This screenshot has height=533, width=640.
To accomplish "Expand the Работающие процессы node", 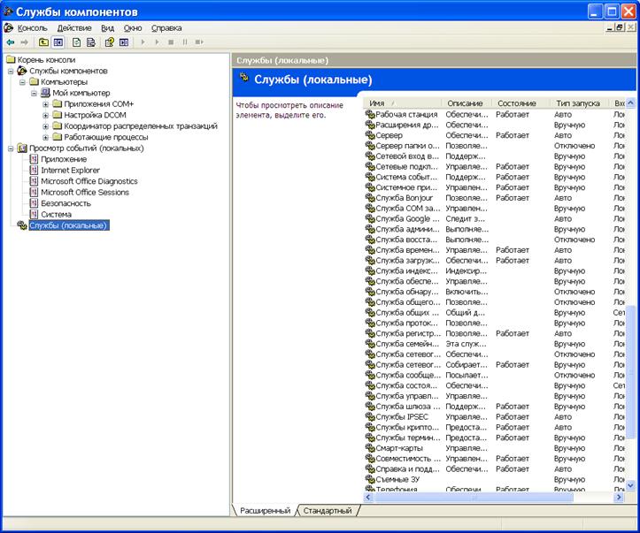I will [x=45, y=137].
